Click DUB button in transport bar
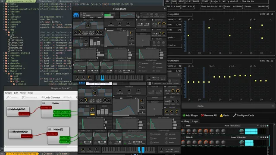 click(x=174, y=1)
